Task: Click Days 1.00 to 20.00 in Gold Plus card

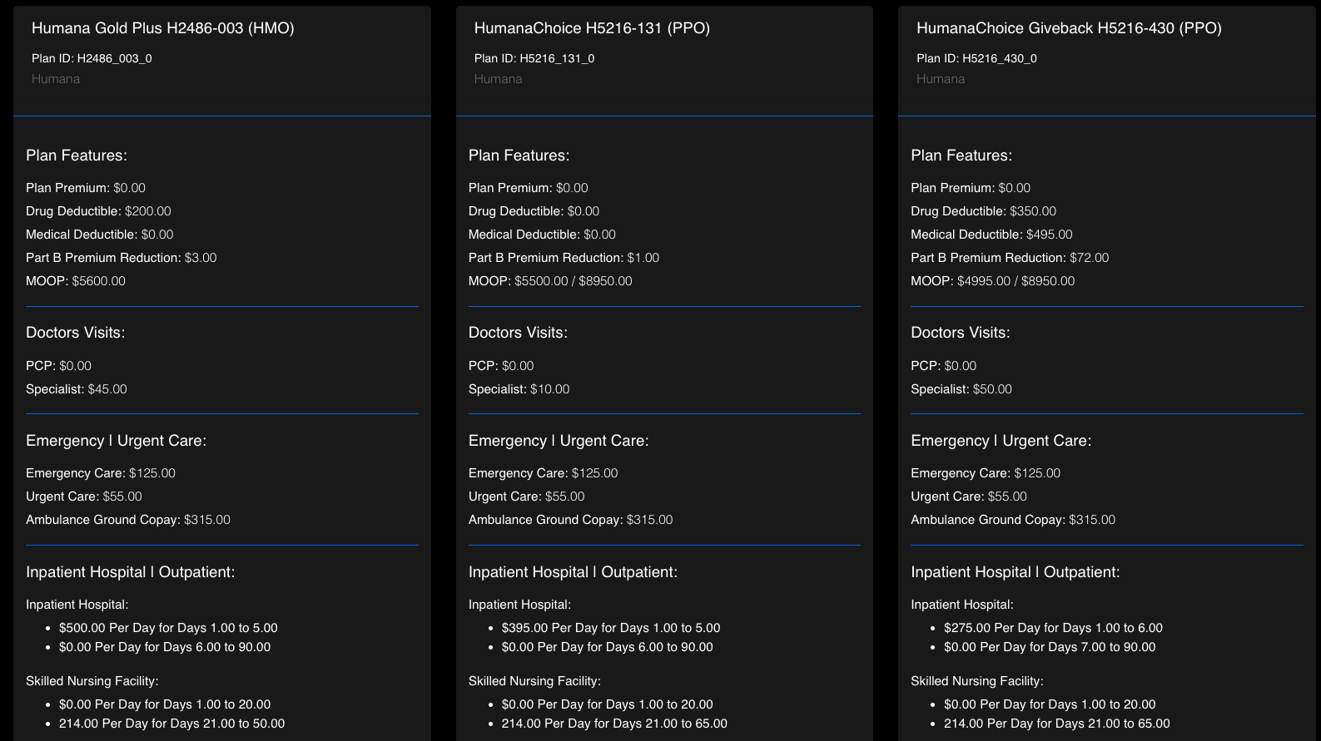Action: pyautogui.click(x=165, y=704)
